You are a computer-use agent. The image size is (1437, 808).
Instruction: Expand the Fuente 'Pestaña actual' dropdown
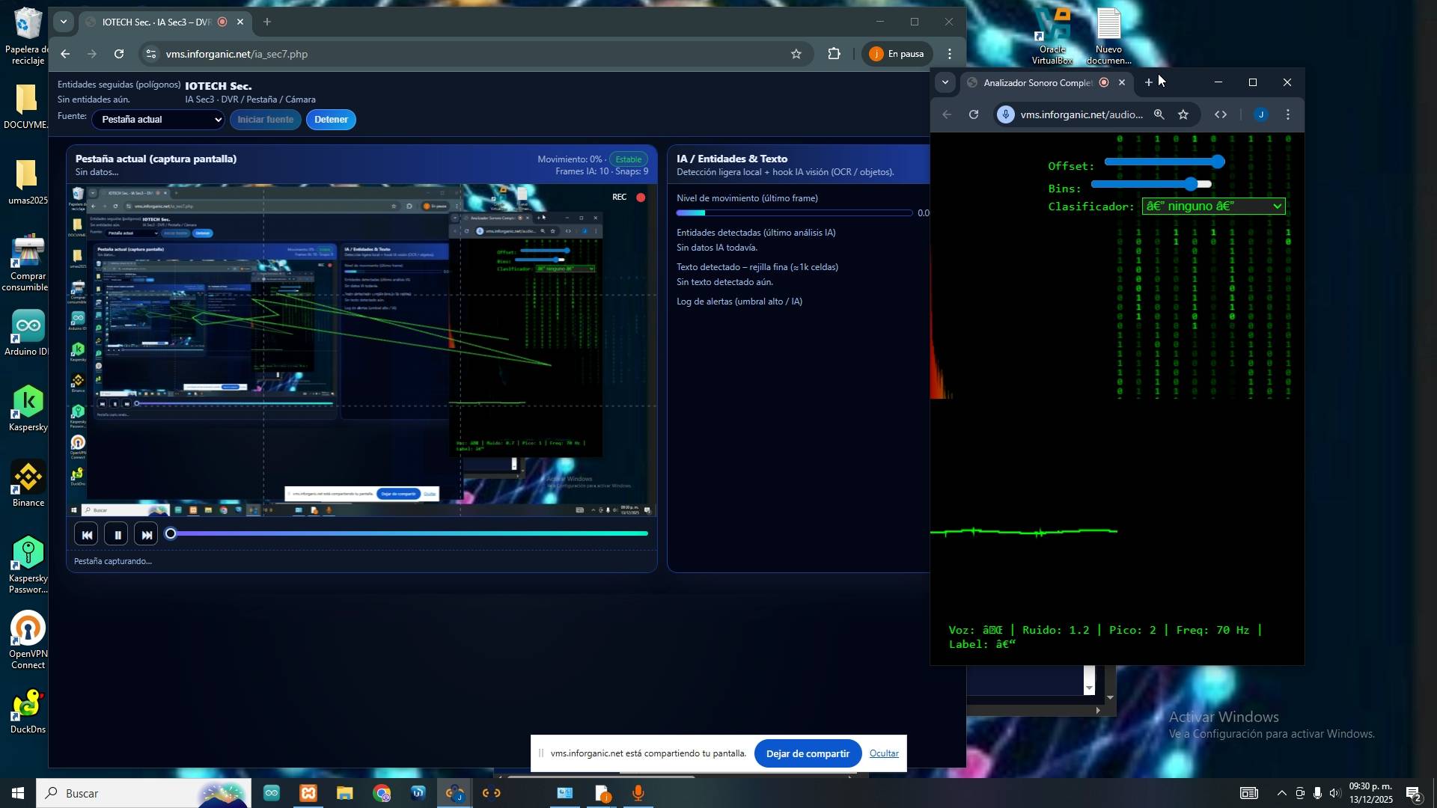point(158,120)
